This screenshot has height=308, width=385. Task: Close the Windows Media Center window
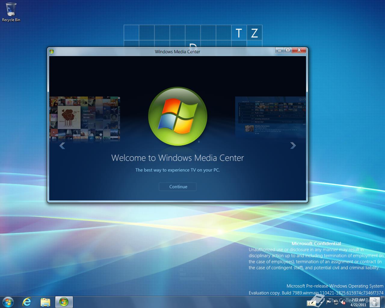(x=299, y=50)
